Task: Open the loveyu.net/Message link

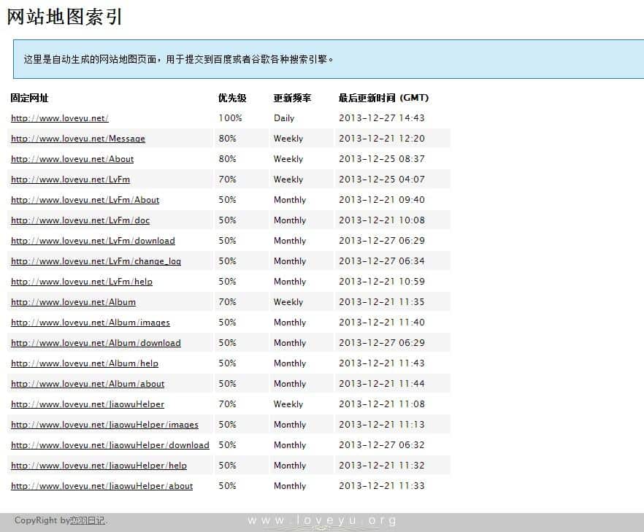Action: click(x=78, y=139)
